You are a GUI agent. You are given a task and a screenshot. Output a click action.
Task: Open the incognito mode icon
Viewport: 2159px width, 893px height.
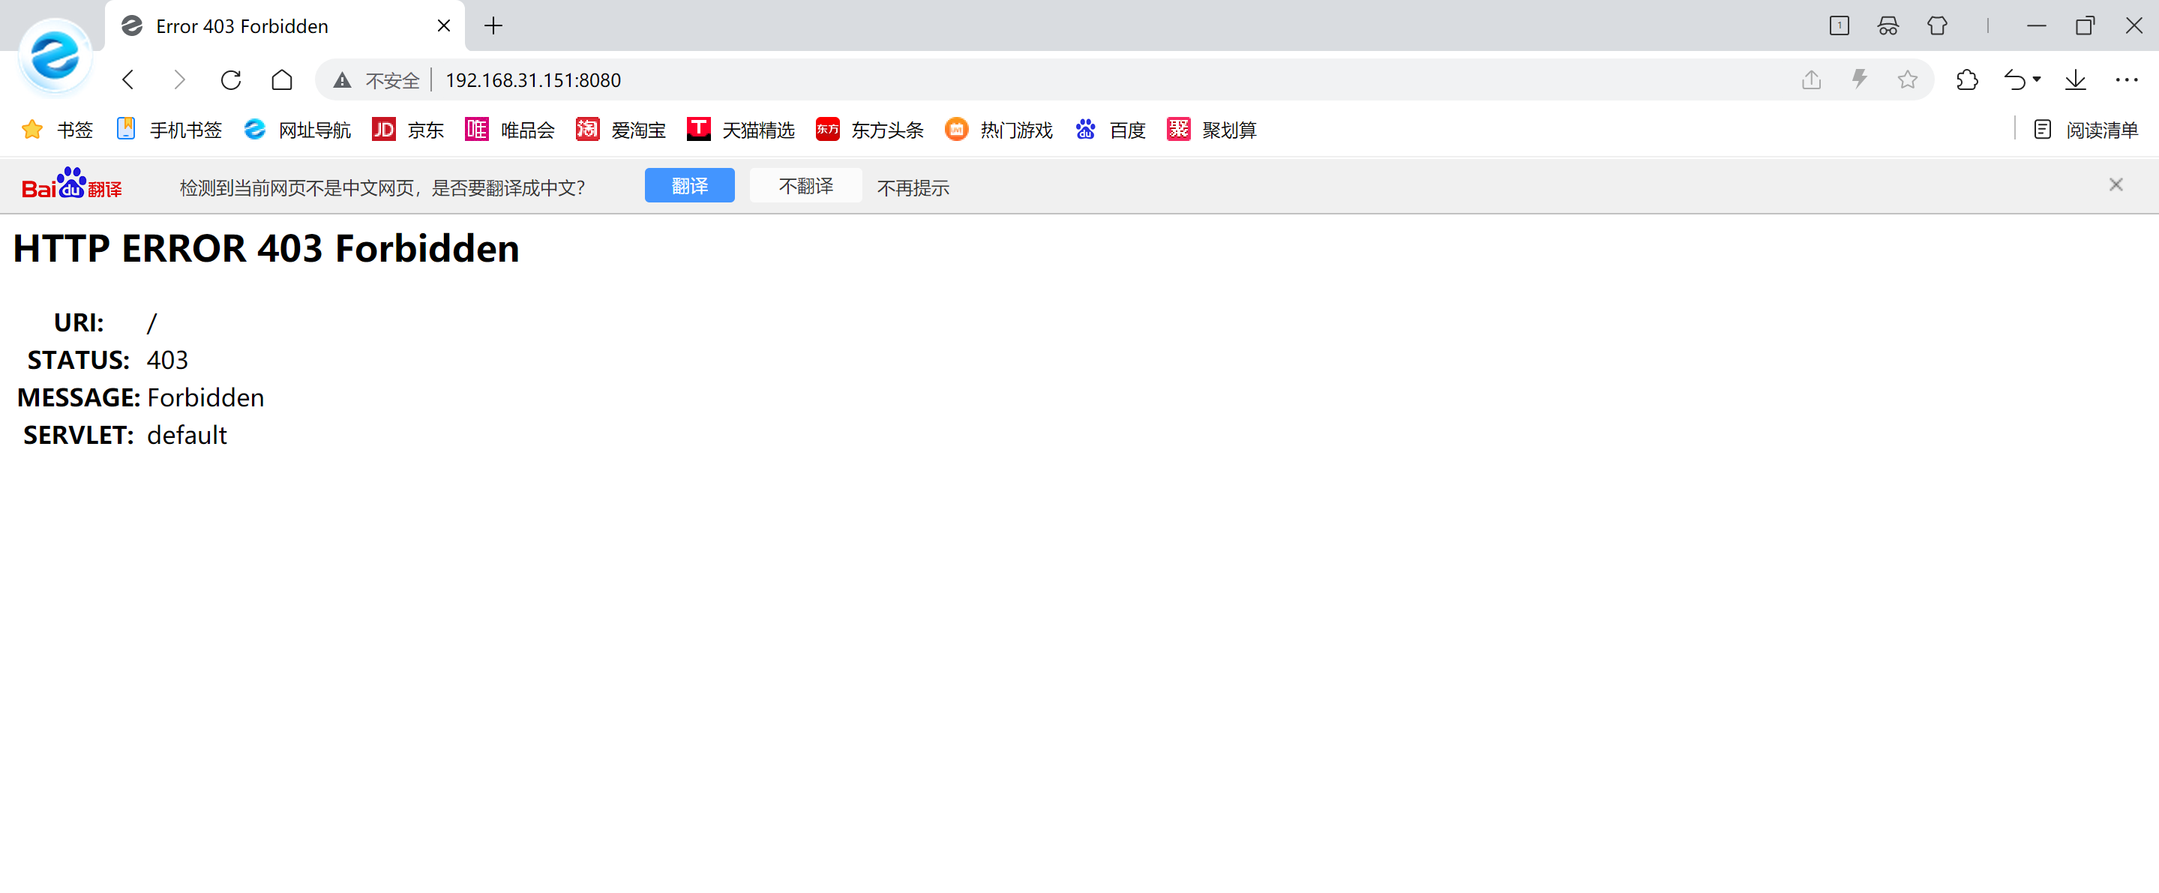pos(1888,26)
